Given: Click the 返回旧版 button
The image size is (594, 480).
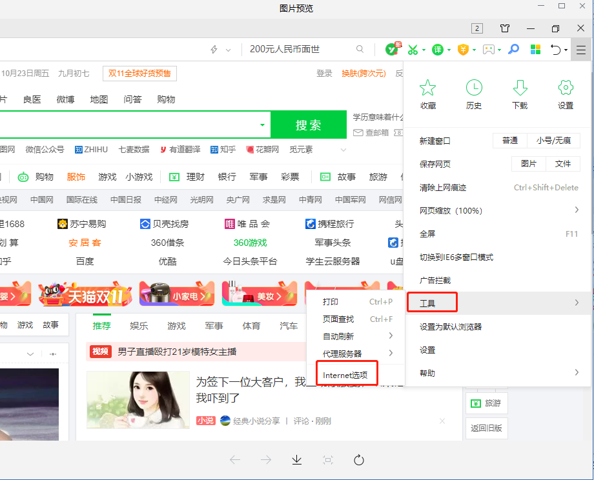Looking at the screenshot, I should (486, 427).
